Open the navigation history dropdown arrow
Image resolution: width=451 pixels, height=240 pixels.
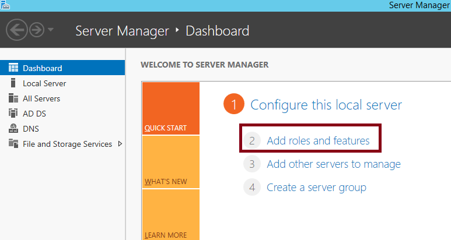click(x=51, y=30)
